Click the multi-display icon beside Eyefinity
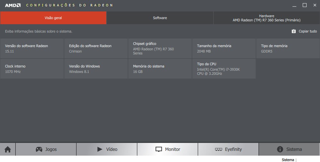The width and height of the screenshot is (320, 162). pos(219,149)
